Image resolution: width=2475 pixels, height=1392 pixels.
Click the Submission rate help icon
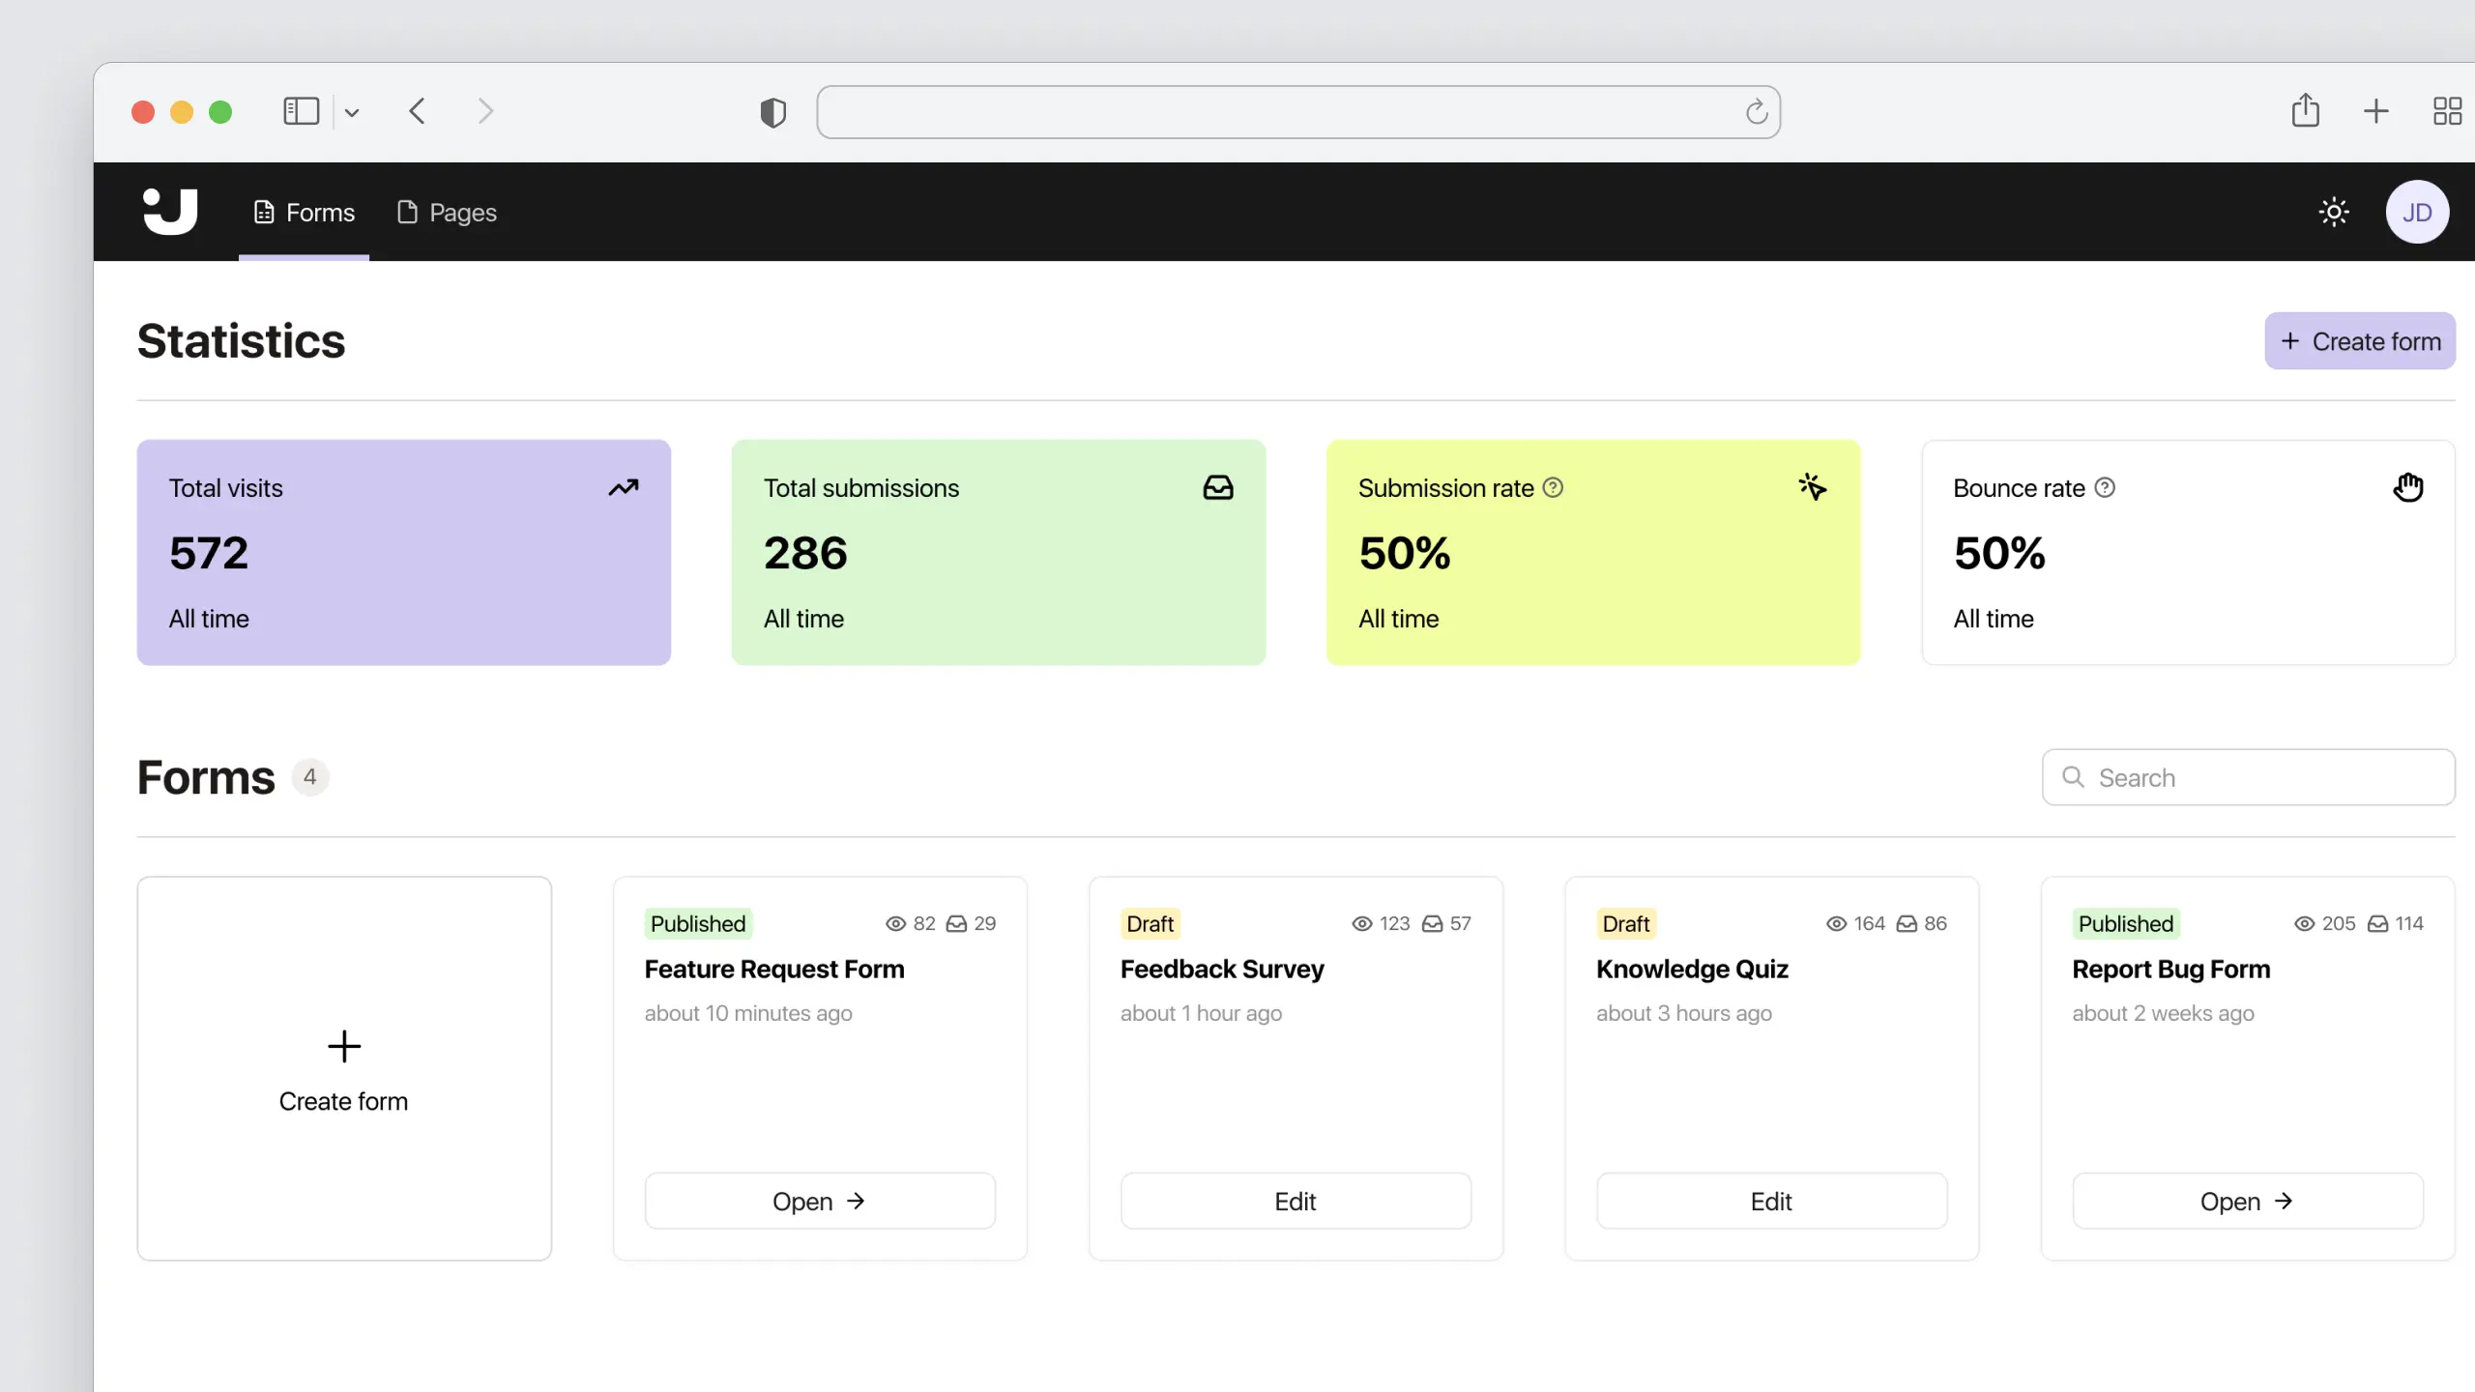(1553, 488)
